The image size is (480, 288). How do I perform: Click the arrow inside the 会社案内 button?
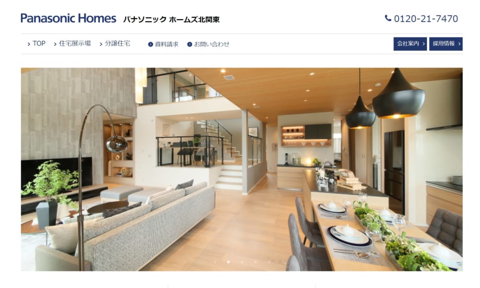pos(423,44)
